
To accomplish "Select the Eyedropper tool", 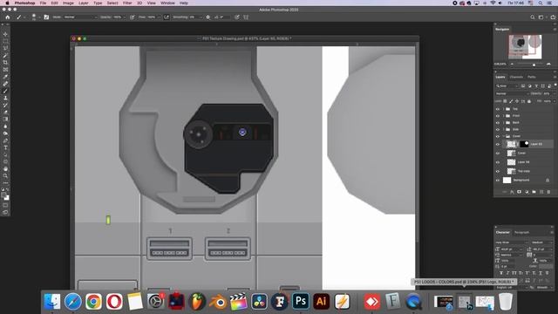I will pyautogui.click(x=5, y=77).
